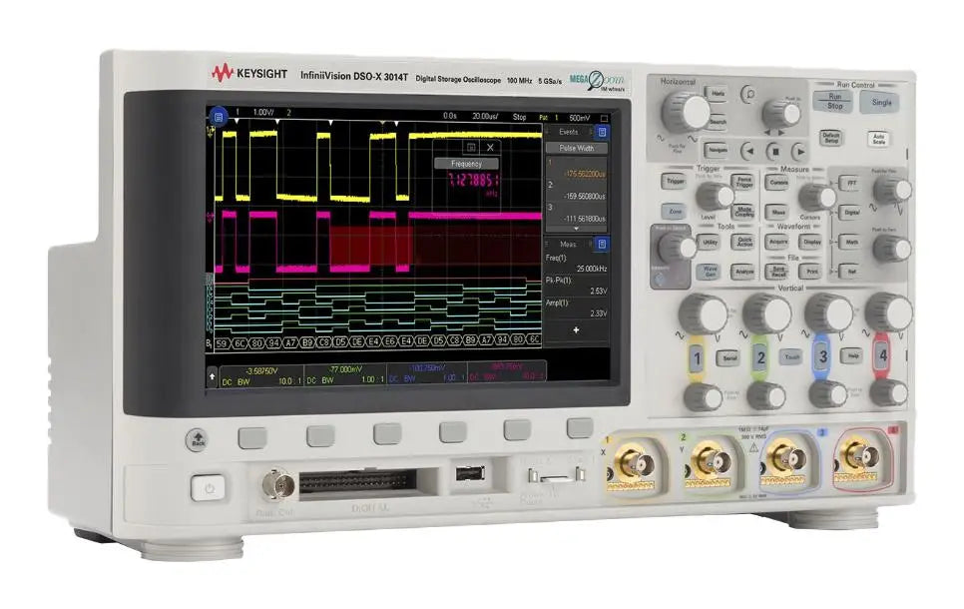
Task: Toggle channel 2 green key
Action: pos(759,358)
